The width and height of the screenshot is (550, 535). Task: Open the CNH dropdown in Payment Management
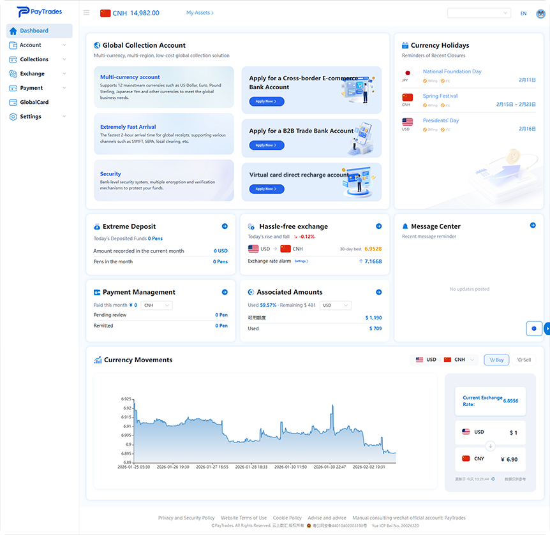pyautogui.click(x=157, y=305)
